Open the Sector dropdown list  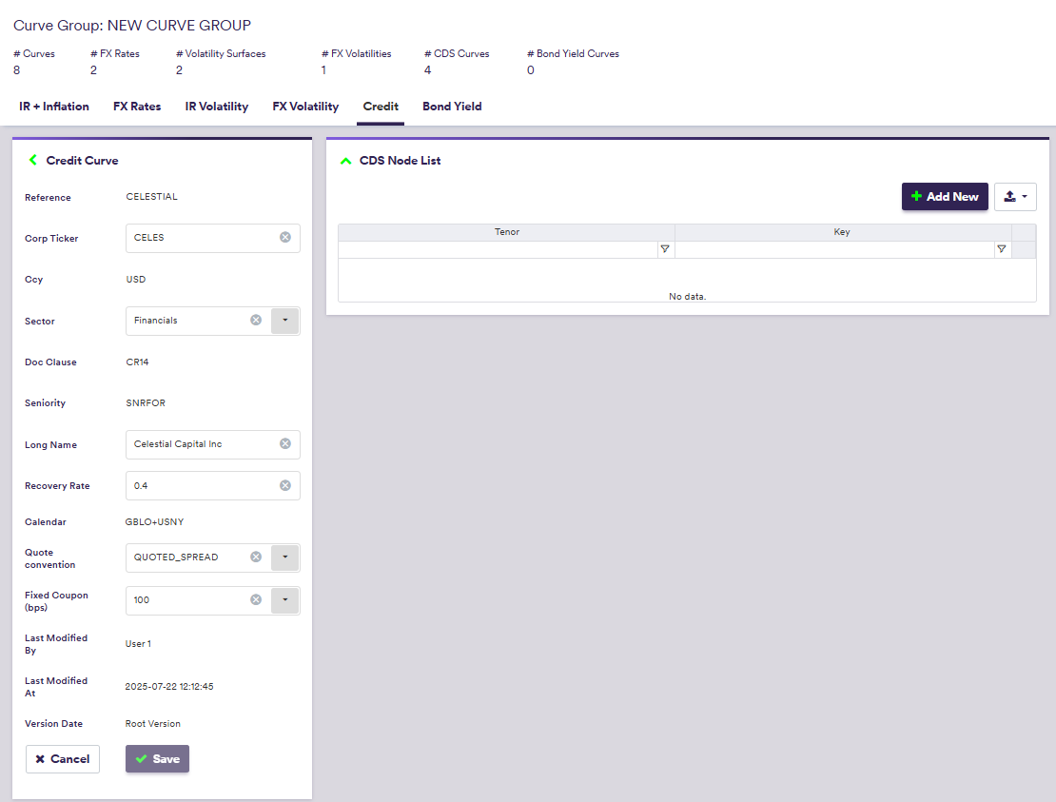point(284,321)
